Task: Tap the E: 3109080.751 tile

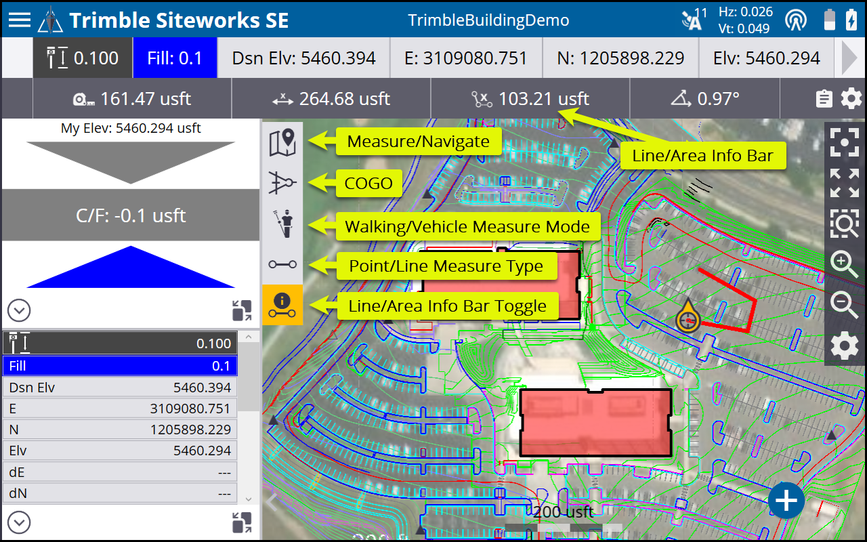Action: click(x=467, y=58)
